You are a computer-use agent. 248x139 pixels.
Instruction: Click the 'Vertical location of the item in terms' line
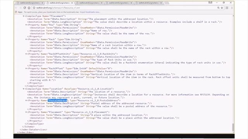(102, 75)
